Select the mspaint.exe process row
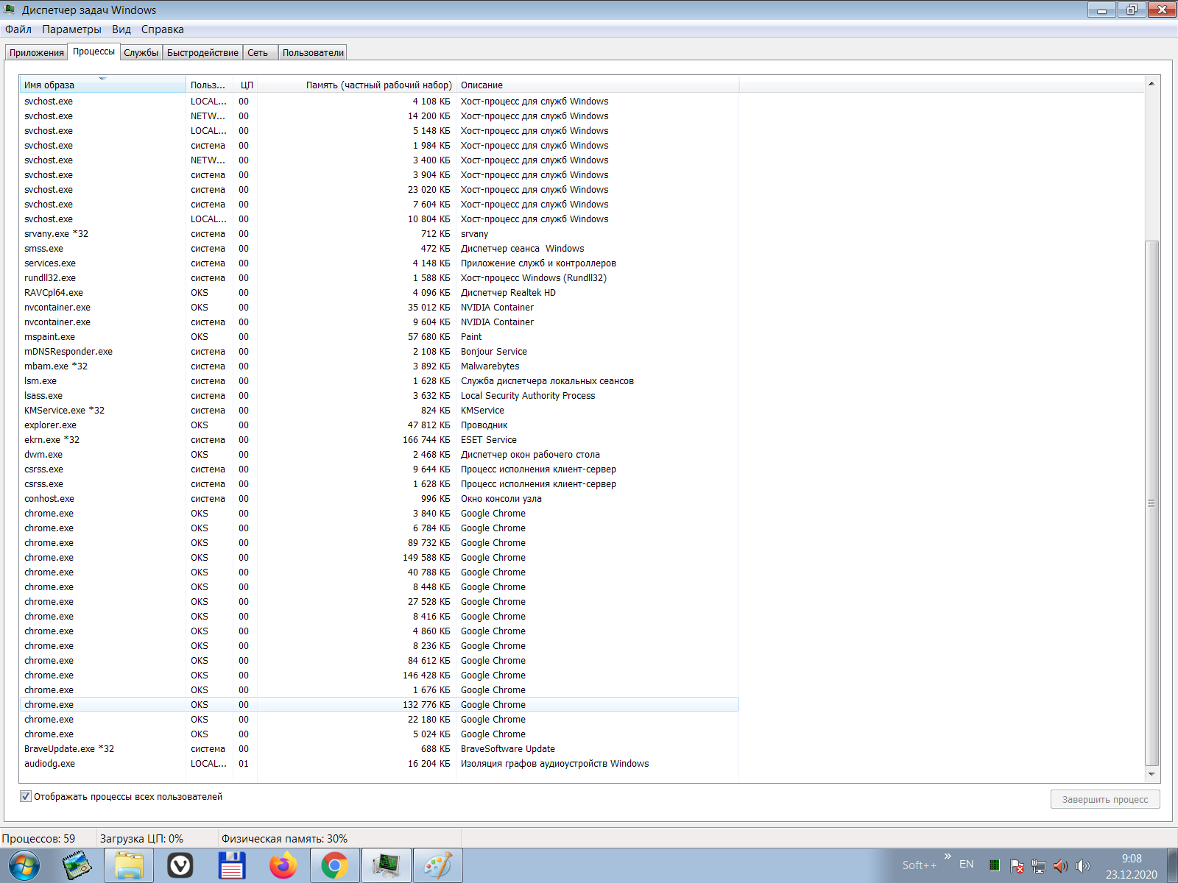The image size is (1178, 883). 379,337
